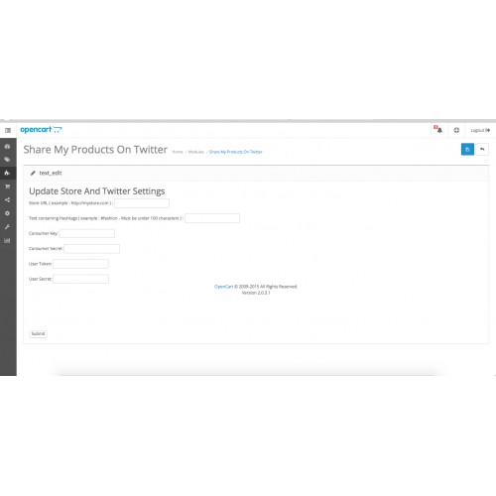Open the Marketing share sidebar icon

[7, 199]
